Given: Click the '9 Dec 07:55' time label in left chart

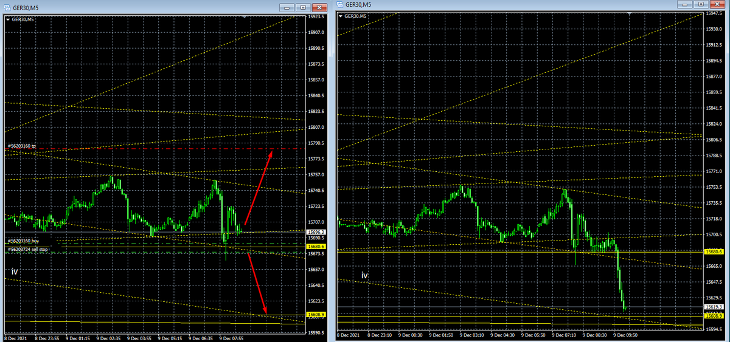Looking at the screenshot, I should 232,337.
